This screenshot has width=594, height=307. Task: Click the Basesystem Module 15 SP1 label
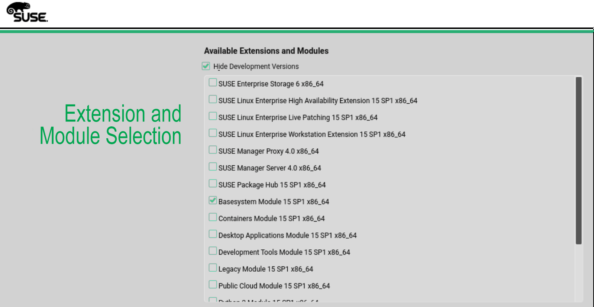point(274,202)
